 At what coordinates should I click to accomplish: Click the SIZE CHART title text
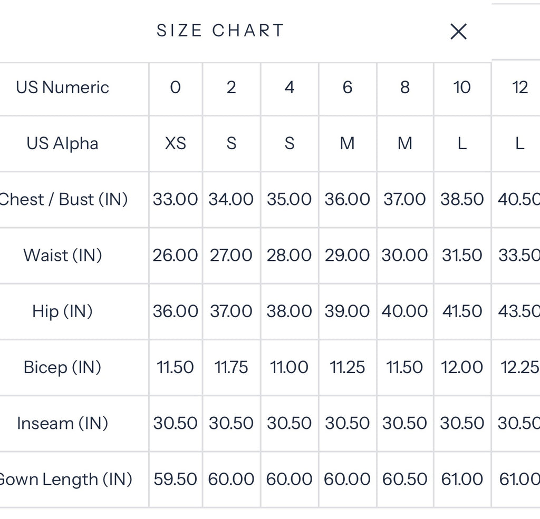[220, 31]
